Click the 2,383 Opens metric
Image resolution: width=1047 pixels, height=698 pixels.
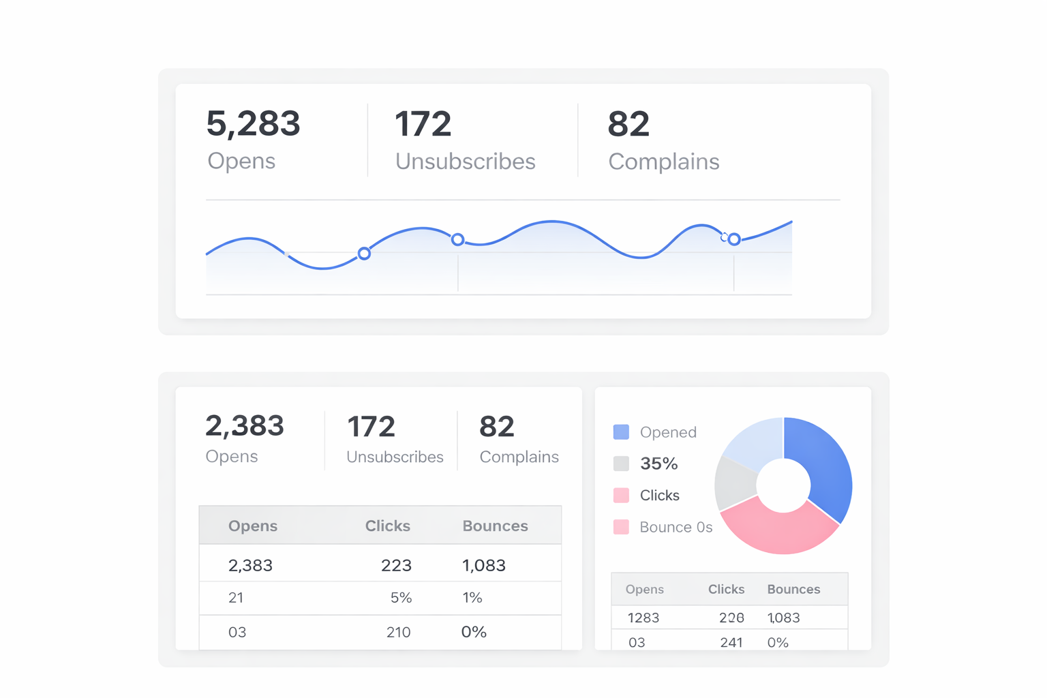(x=245, y=425)
